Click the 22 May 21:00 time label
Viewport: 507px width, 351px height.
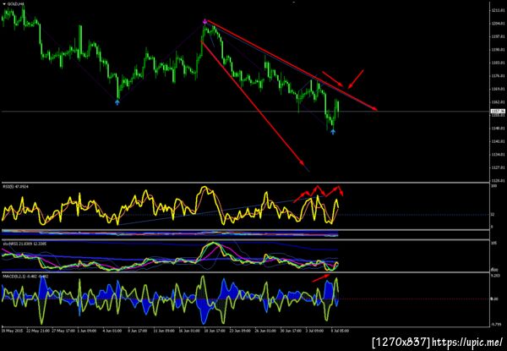38,331
